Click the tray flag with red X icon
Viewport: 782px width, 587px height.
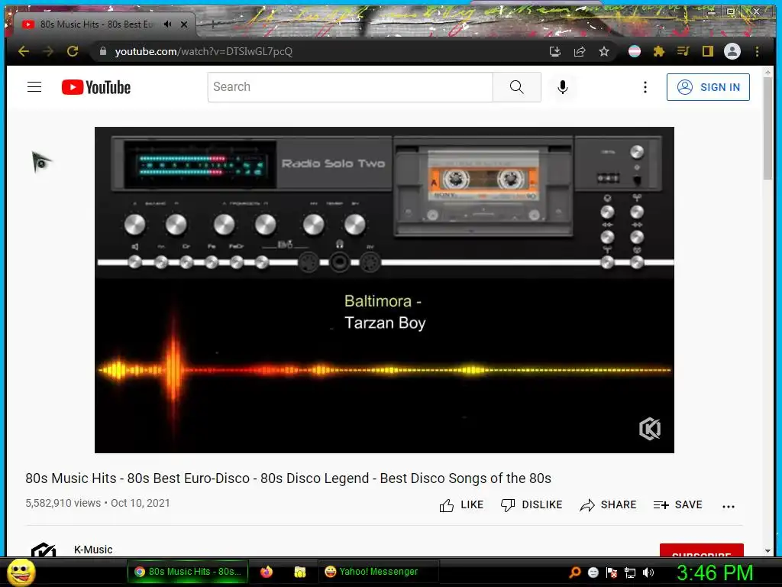(612, 572)
